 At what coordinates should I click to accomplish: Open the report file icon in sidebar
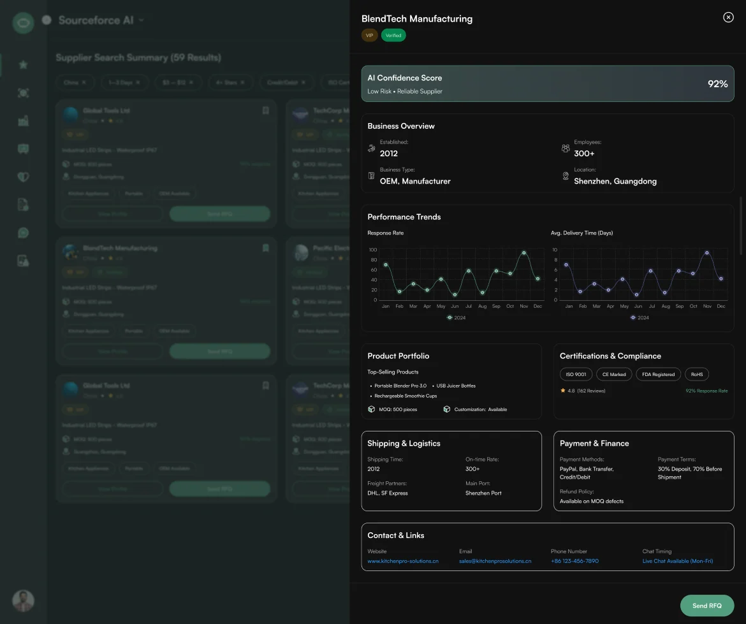click(x=23, y=261)
